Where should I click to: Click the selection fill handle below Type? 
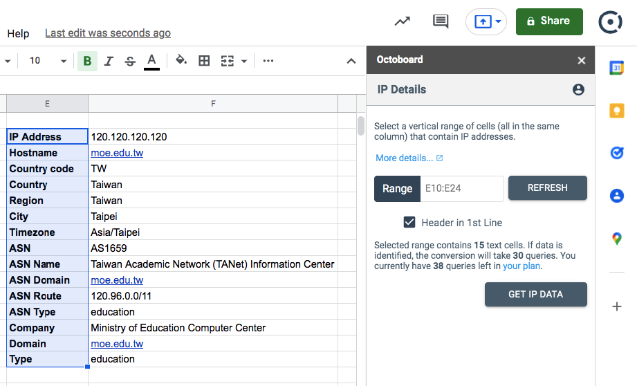[87, 367]
